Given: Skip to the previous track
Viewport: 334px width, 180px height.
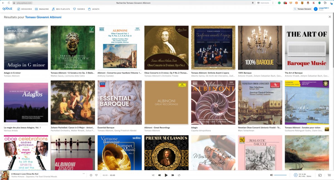Looking at the screenshot, I should click(159, 175).
